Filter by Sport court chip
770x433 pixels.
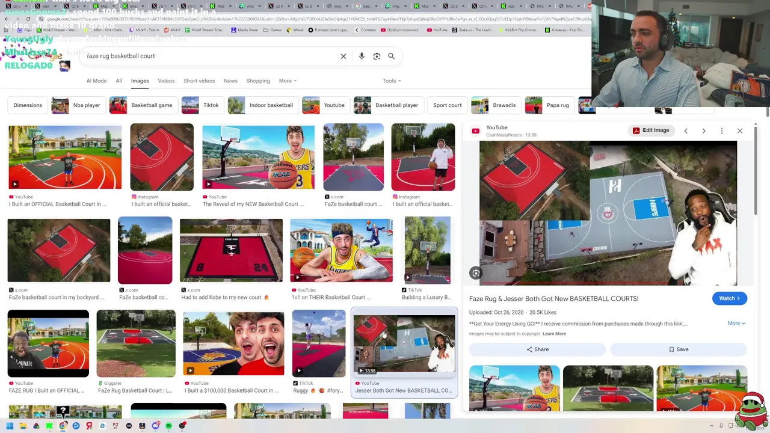click(448, 105)
